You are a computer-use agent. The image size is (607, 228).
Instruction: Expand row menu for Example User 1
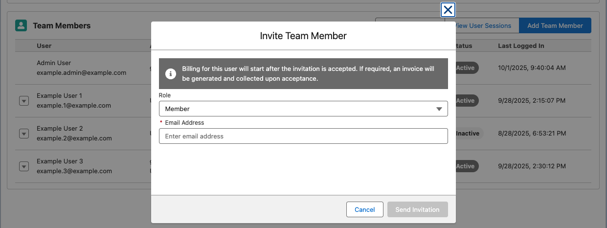(23, 101)
